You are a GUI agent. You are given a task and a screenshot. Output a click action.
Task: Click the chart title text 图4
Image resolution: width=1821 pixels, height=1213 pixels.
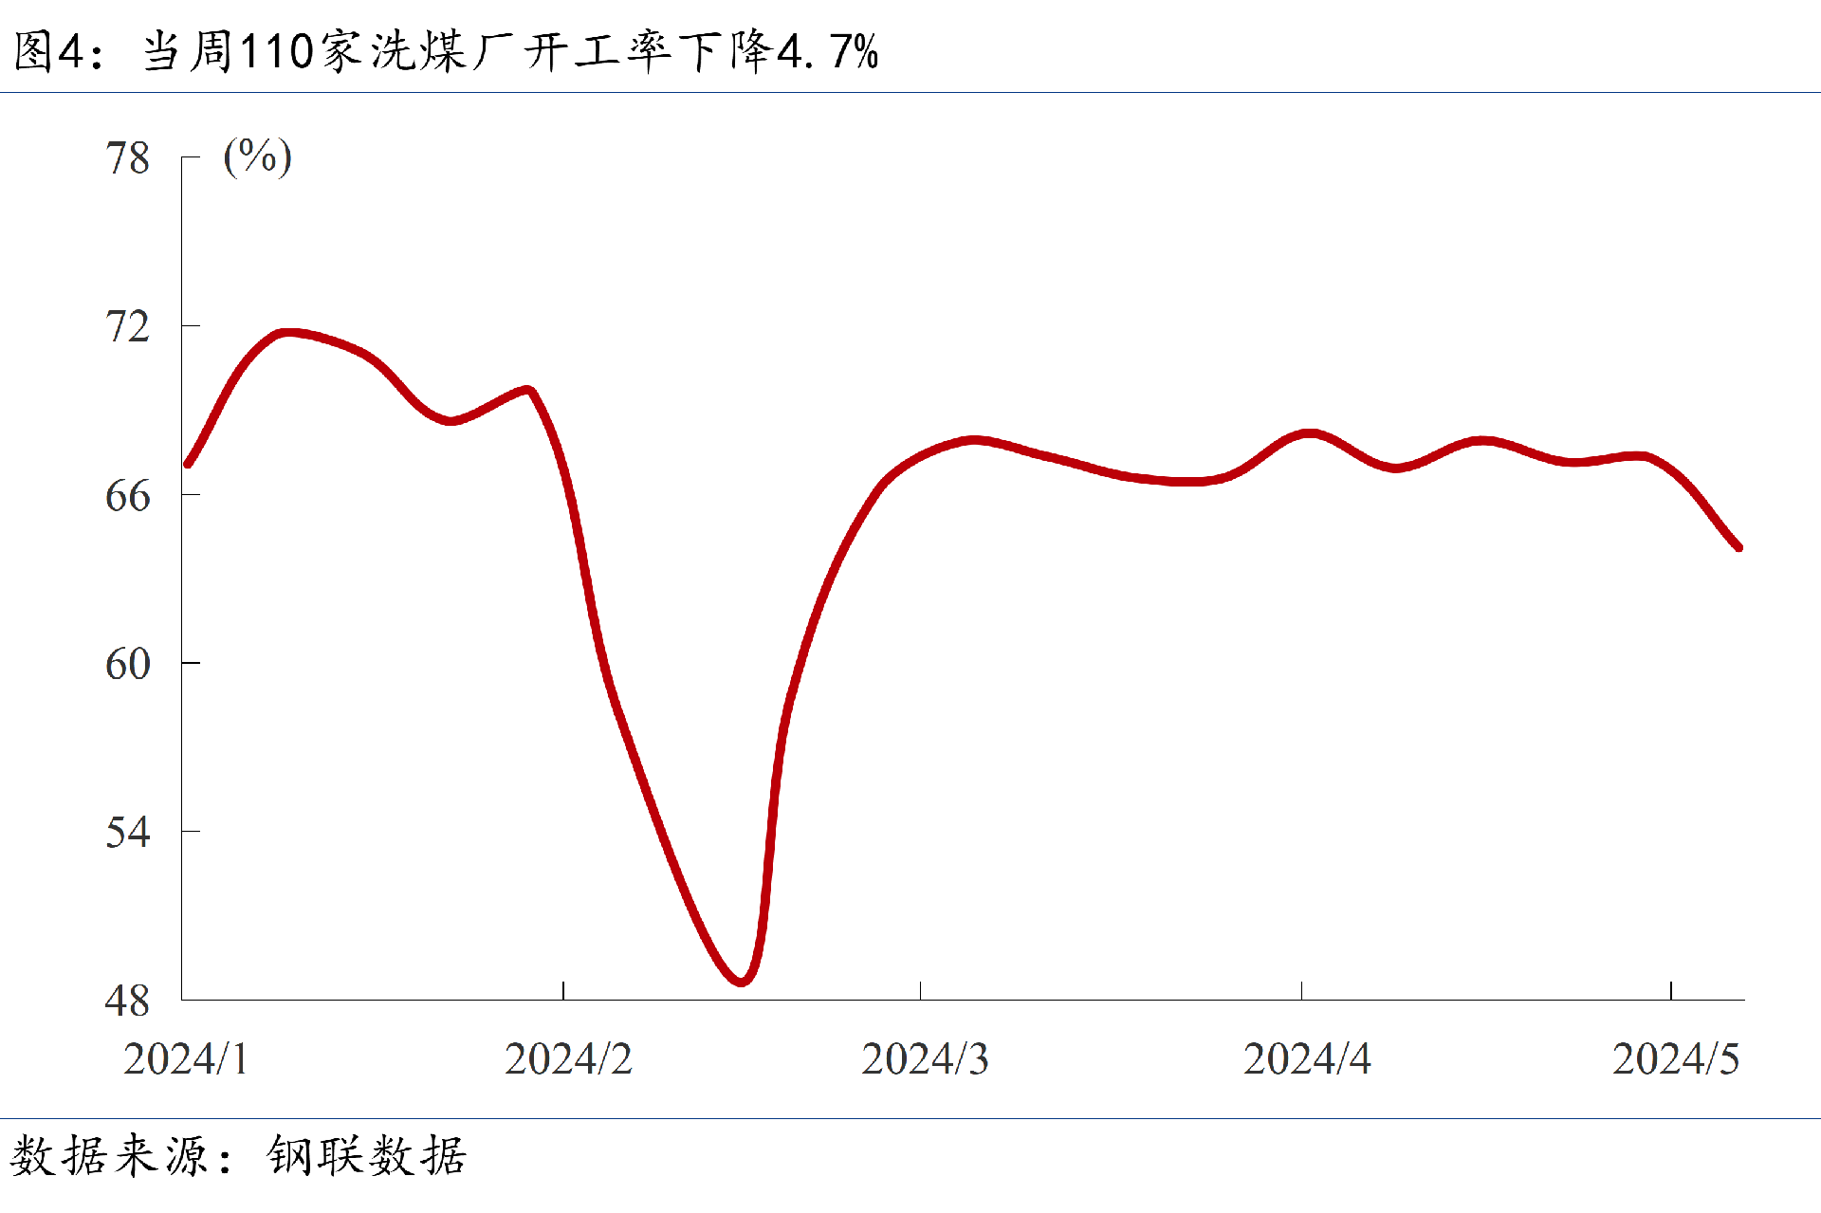point(49,51)
